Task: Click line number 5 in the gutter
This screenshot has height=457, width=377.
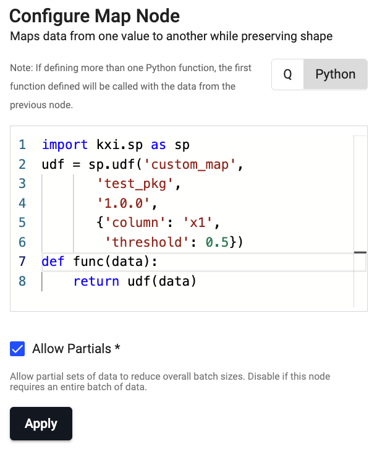Action: (22, 222)
